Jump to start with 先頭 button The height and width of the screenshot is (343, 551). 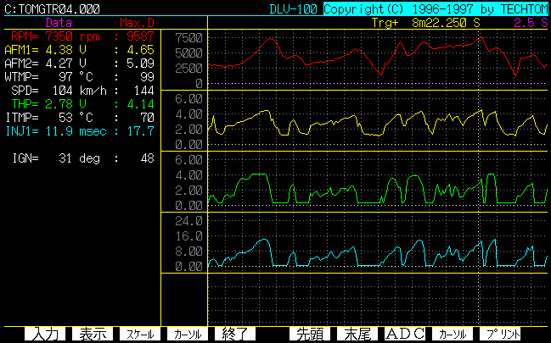310,334
